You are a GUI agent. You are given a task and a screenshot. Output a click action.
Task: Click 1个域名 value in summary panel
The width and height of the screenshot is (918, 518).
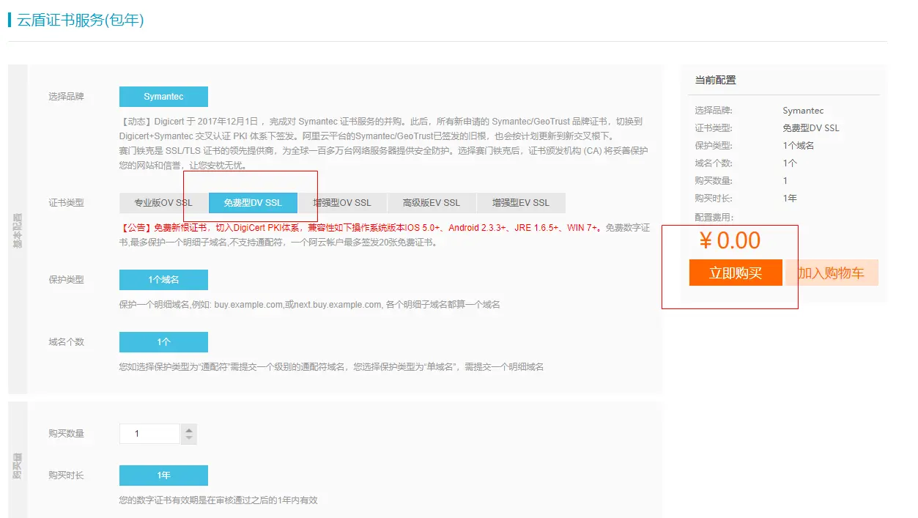click(x=799, y=146)
